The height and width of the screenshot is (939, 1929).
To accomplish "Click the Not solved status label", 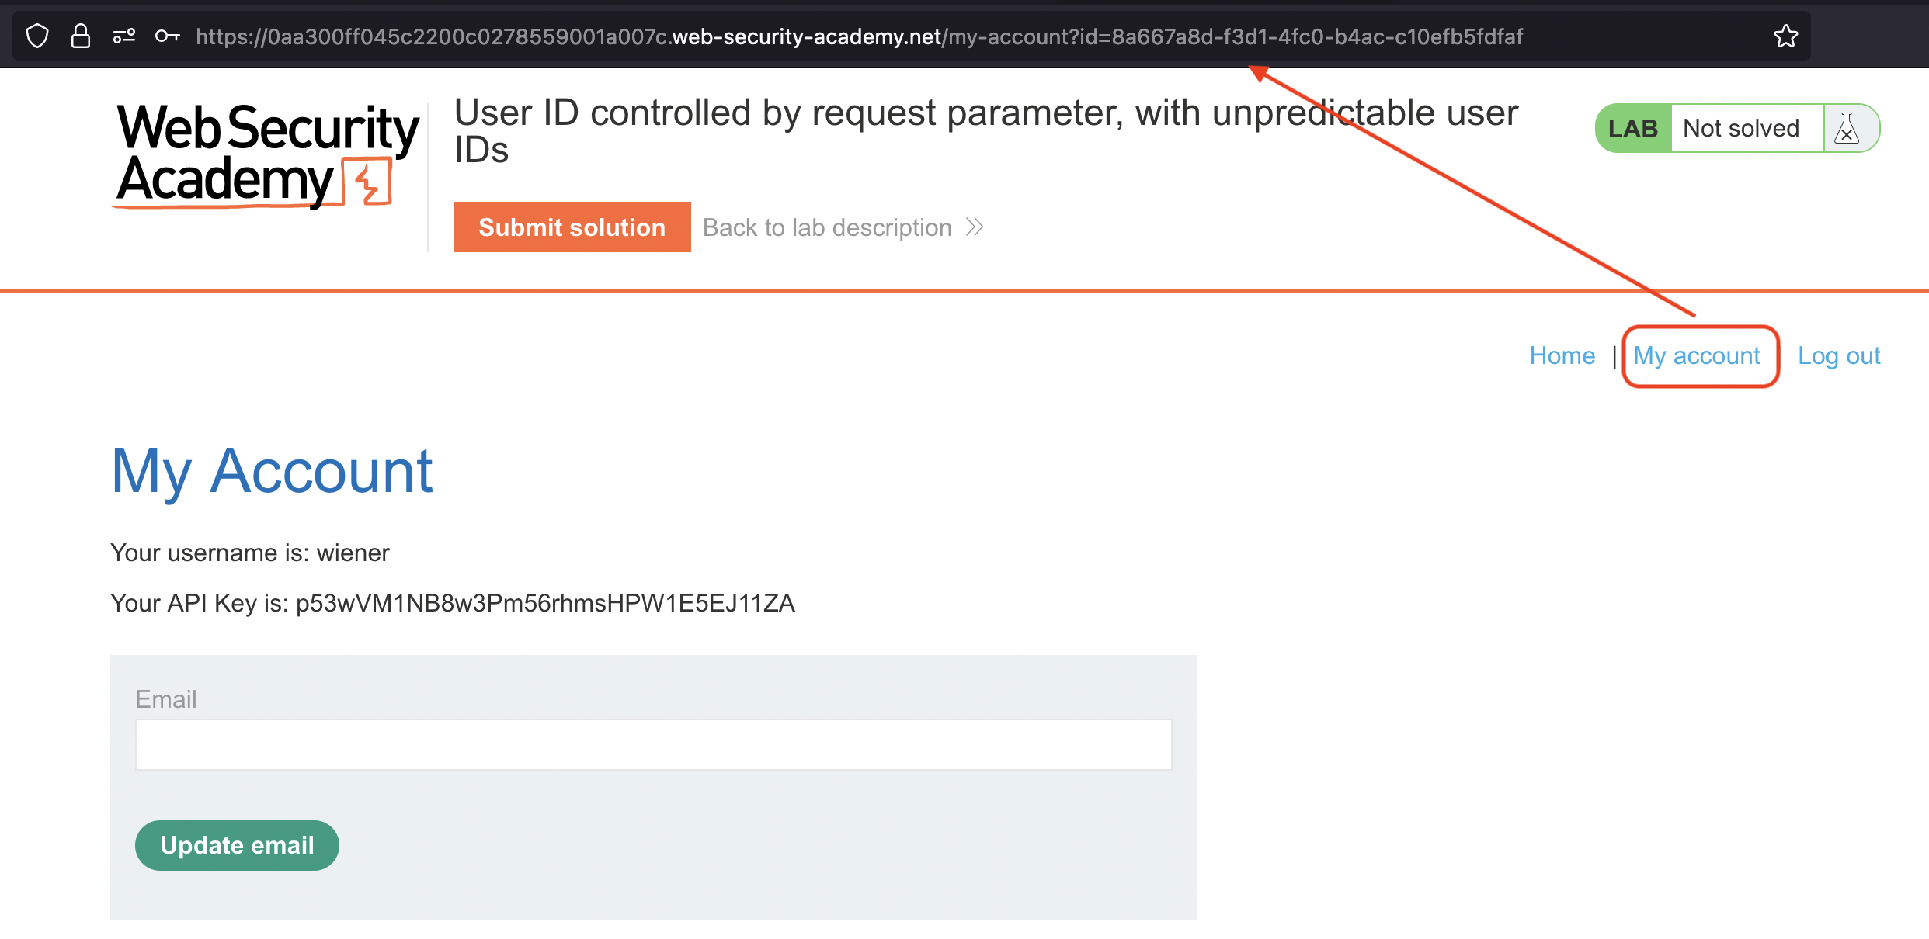I will (x=1740, y=129).
